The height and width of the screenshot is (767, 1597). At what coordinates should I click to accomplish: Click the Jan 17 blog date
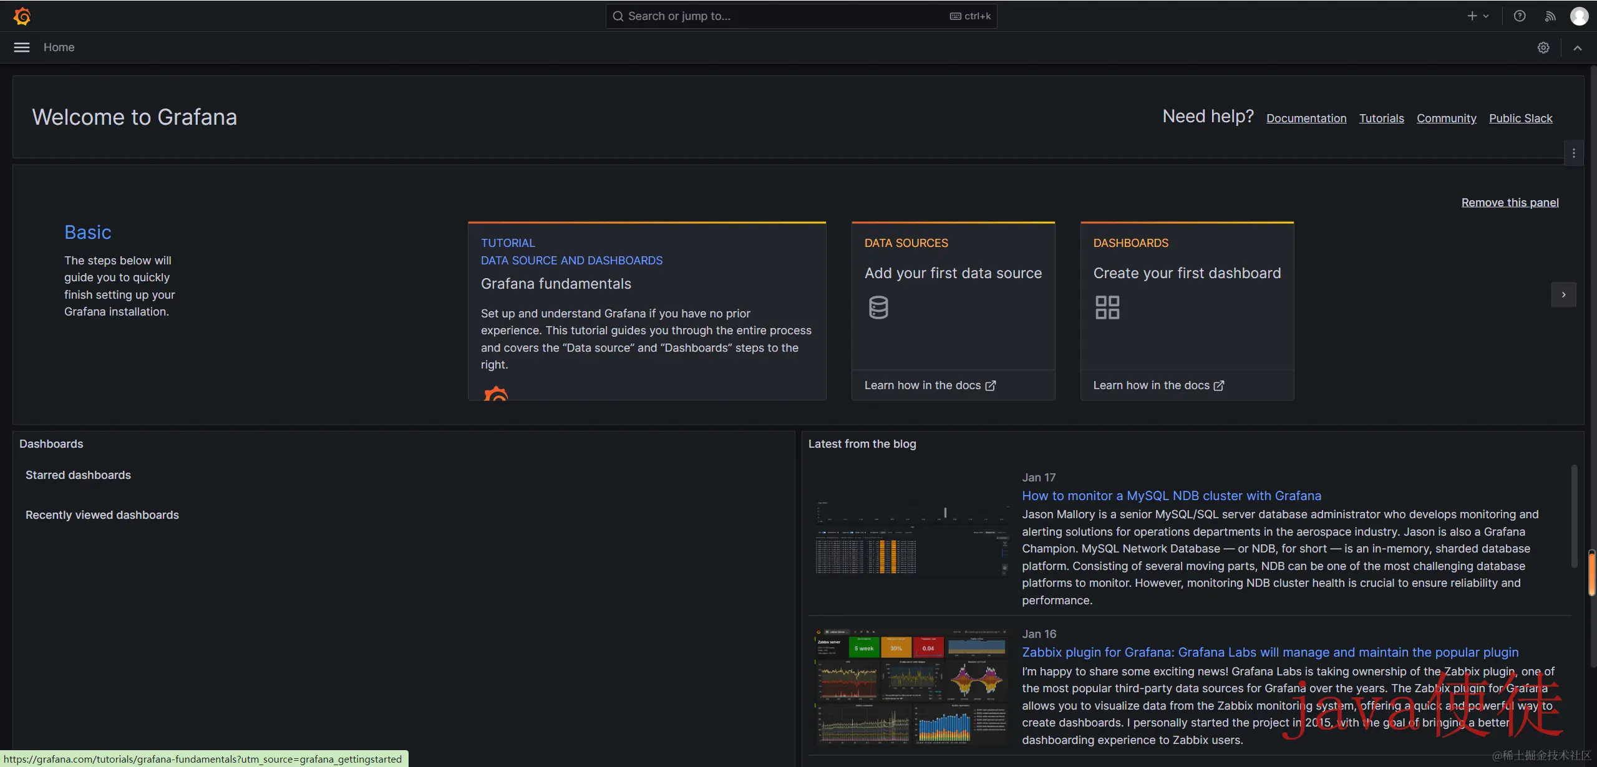(x=1039, y=478)
